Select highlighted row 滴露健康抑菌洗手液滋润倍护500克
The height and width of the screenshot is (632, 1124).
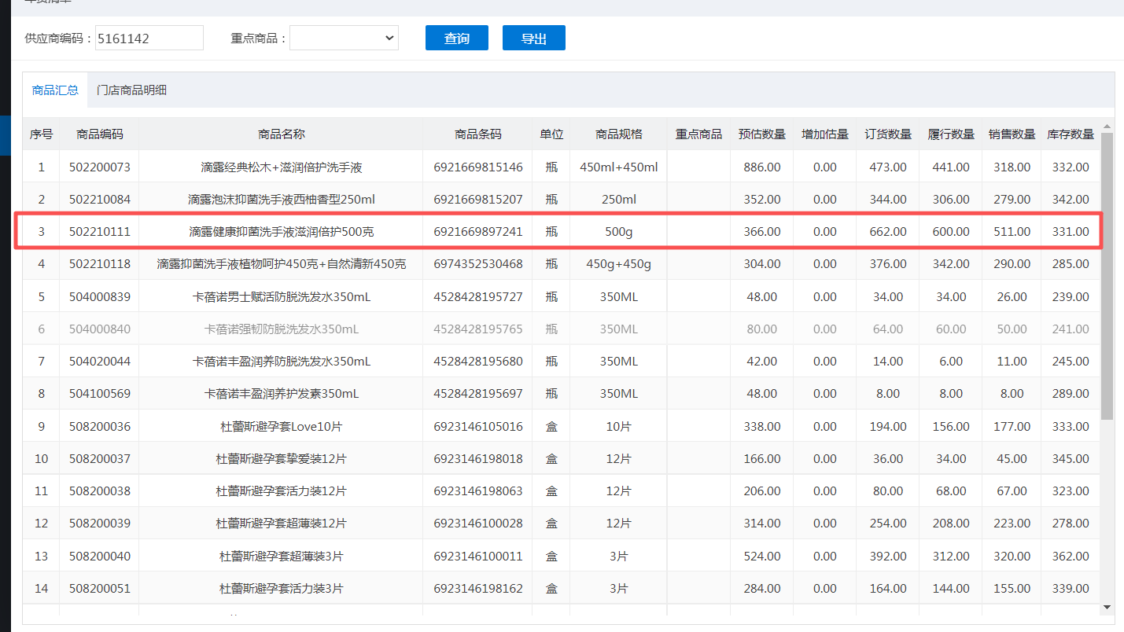(281, 232)
